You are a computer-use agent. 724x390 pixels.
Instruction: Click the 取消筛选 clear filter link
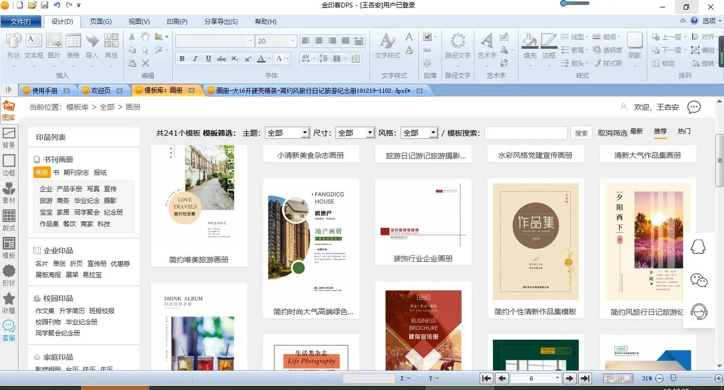612,133
